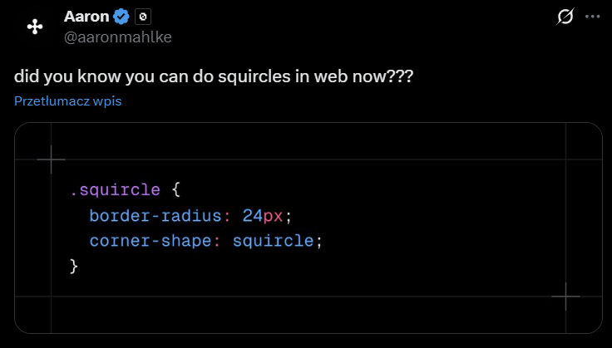Click the square affiliation badge beside the name
Image resolution: width=612 pixels, height=348 pixels.
(x=143, y=17)
